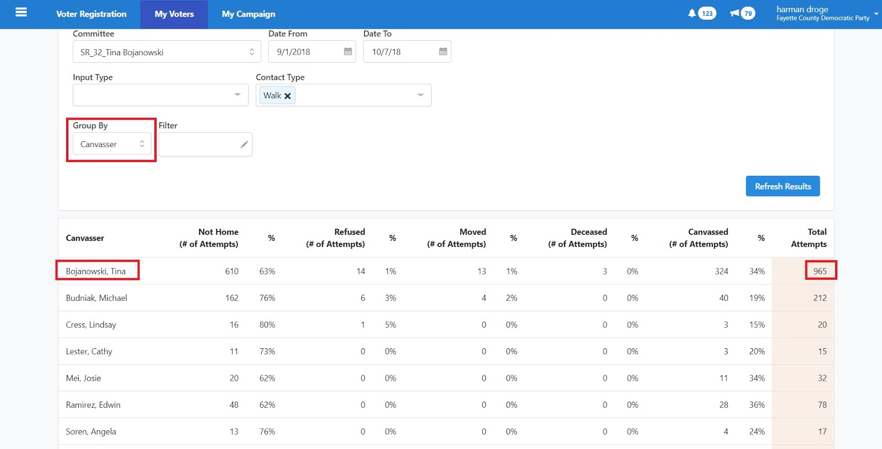
Task: Open the Group By Canvasser select
Action: (x=112, y=144)
